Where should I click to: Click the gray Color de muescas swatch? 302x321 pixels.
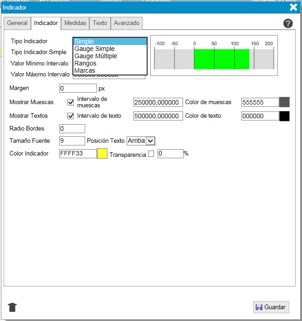click(284, 102)
